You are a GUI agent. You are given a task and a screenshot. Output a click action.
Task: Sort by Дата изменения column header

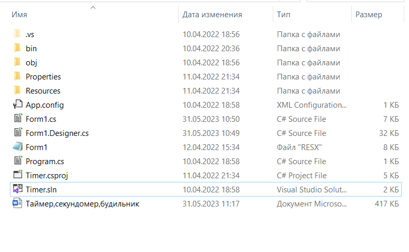[212, 15]
